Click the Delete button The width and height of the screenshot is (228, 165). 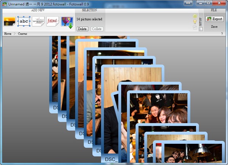[x=82, y=29]
